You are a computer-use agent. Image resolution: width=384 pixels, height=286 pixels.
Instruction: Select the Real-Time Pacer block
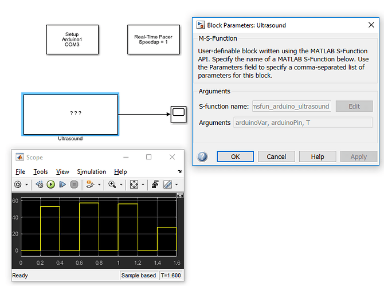pyautogui.click(x=154, y=40)
